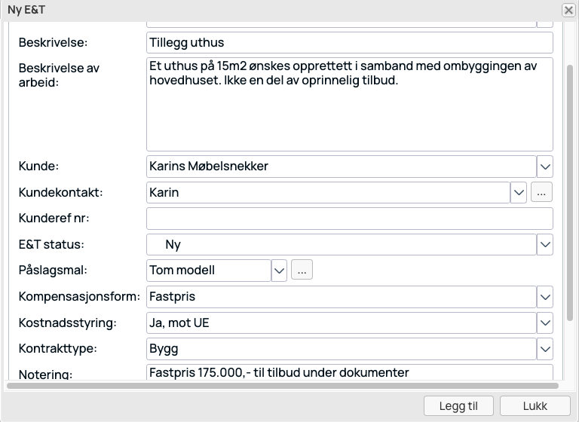Expand the Kundekontakt dropdown list
This screenshot has width=579, height=422.
[x=519, y=192]
